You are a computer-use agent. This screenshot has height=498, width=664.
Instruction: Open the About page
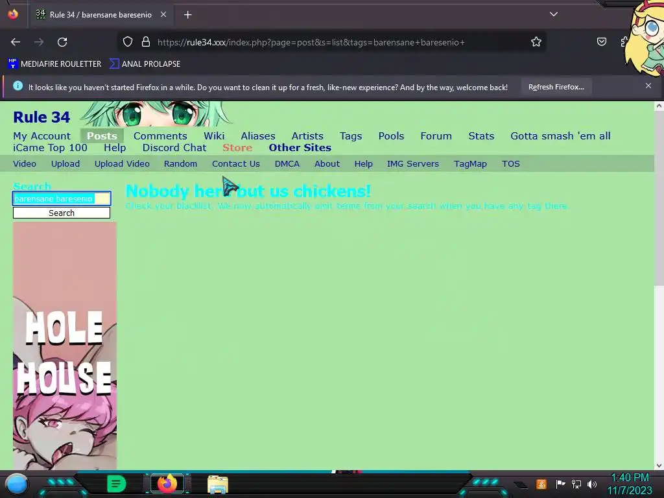pos(327,164)
